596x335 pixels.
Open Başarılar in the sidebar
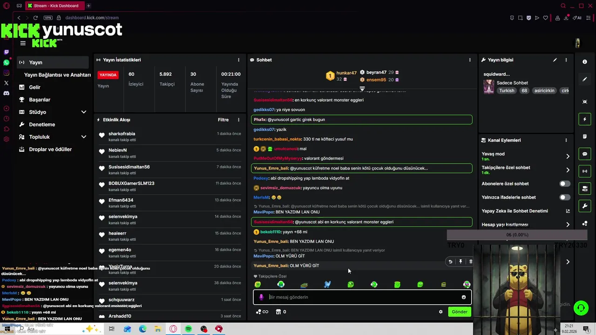40,100
